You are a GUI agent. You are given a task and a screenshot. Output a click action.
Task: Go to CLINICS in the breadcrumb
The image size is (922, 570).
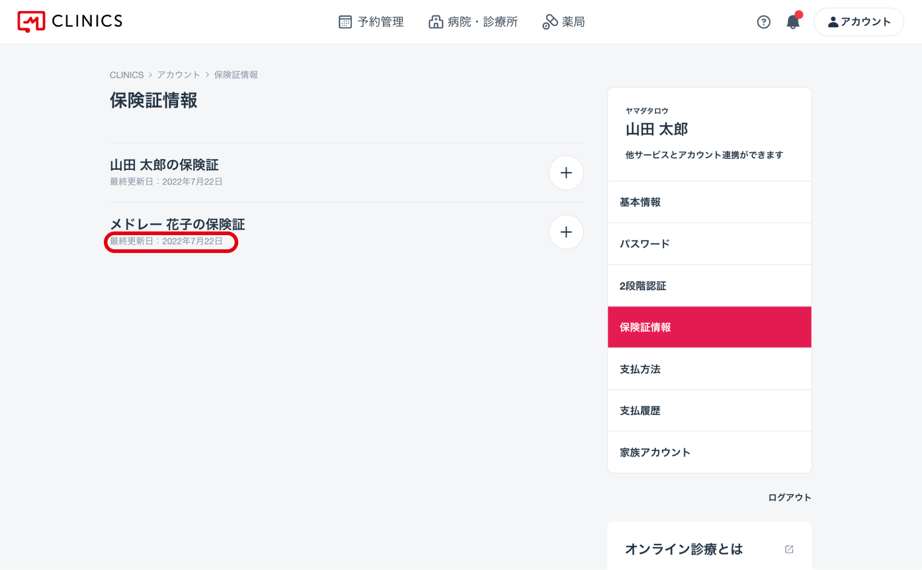[x=126, y=75]
